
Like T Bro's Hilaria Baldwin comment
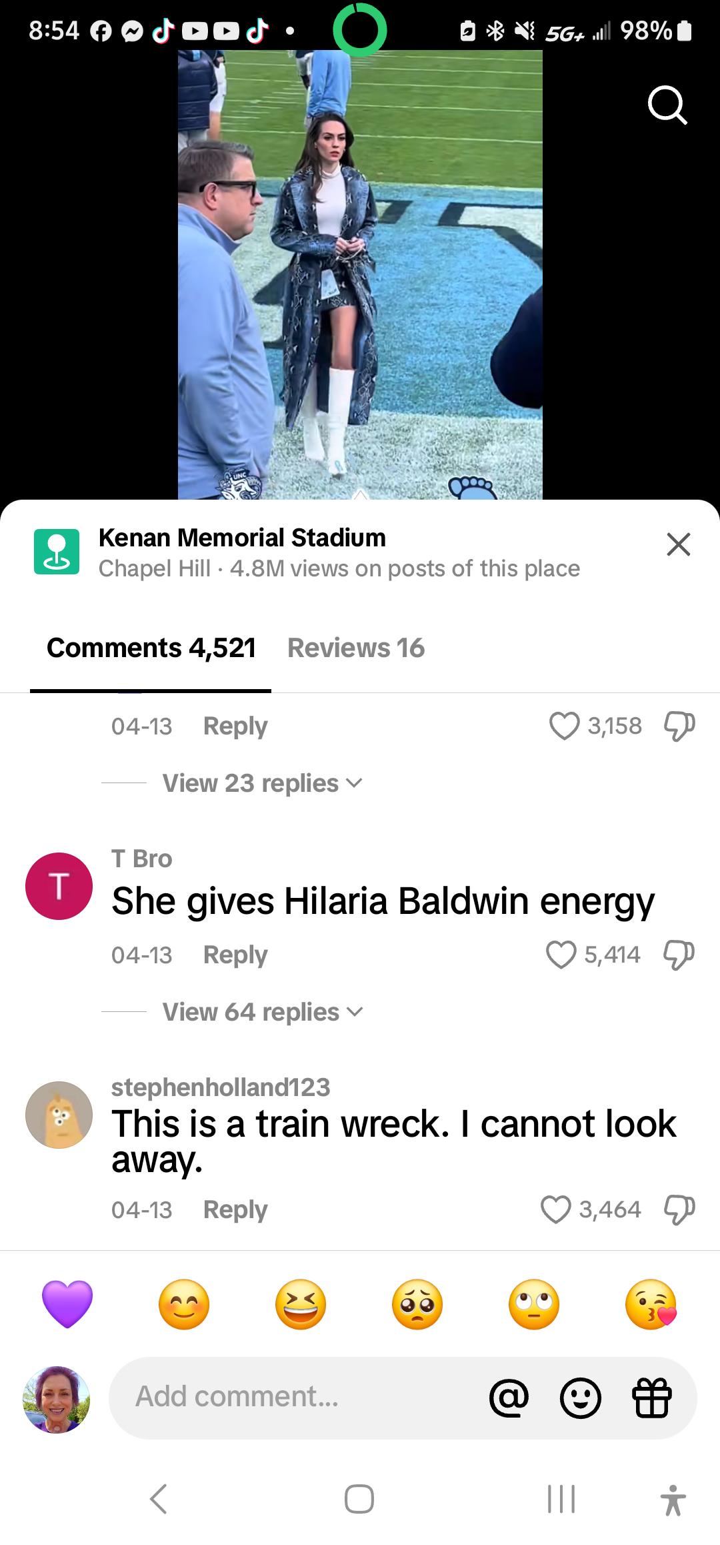561,955
